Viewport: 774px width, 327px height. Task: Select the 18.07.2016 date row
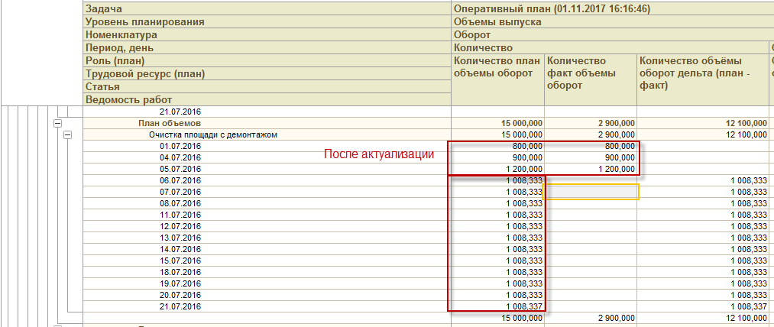tap(180, 272)
